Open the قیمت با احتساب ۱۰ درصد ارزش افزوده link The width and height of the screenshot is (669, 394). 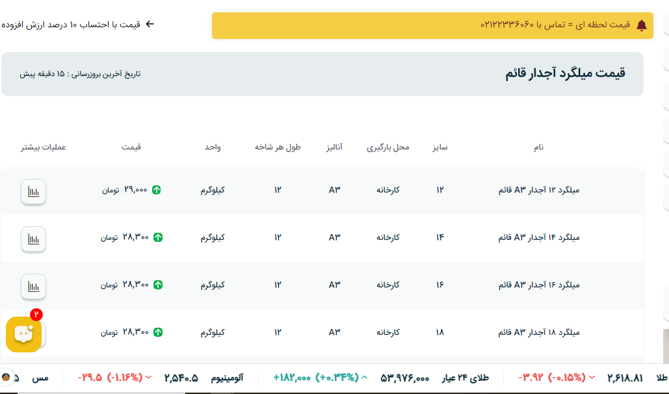click(x=78, y=24)
